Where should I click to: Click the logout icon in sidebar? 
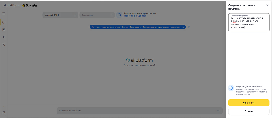[x=4, y=113]
